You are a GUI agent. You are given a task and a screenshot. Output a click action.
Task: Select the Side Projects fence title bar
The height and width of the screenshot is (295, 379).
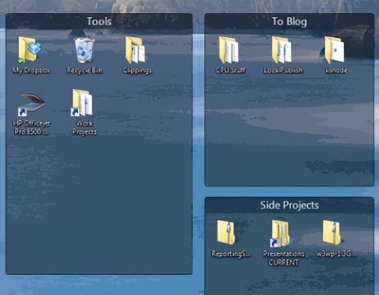click(289, 205)
